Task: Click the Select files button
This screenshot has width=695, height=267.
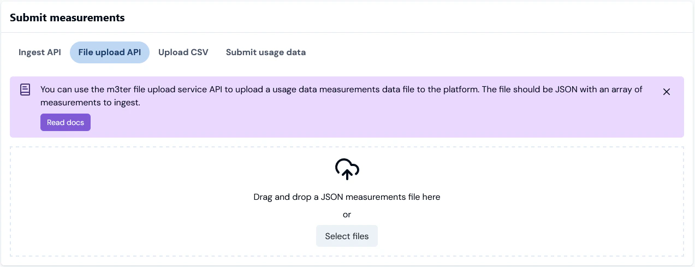Action: pyautogui.click(x=347, y=236)
